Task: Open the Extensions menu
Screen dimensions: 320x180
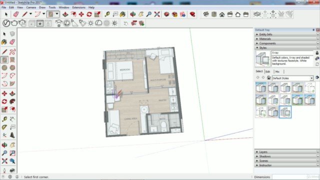Action: (79, 7)
